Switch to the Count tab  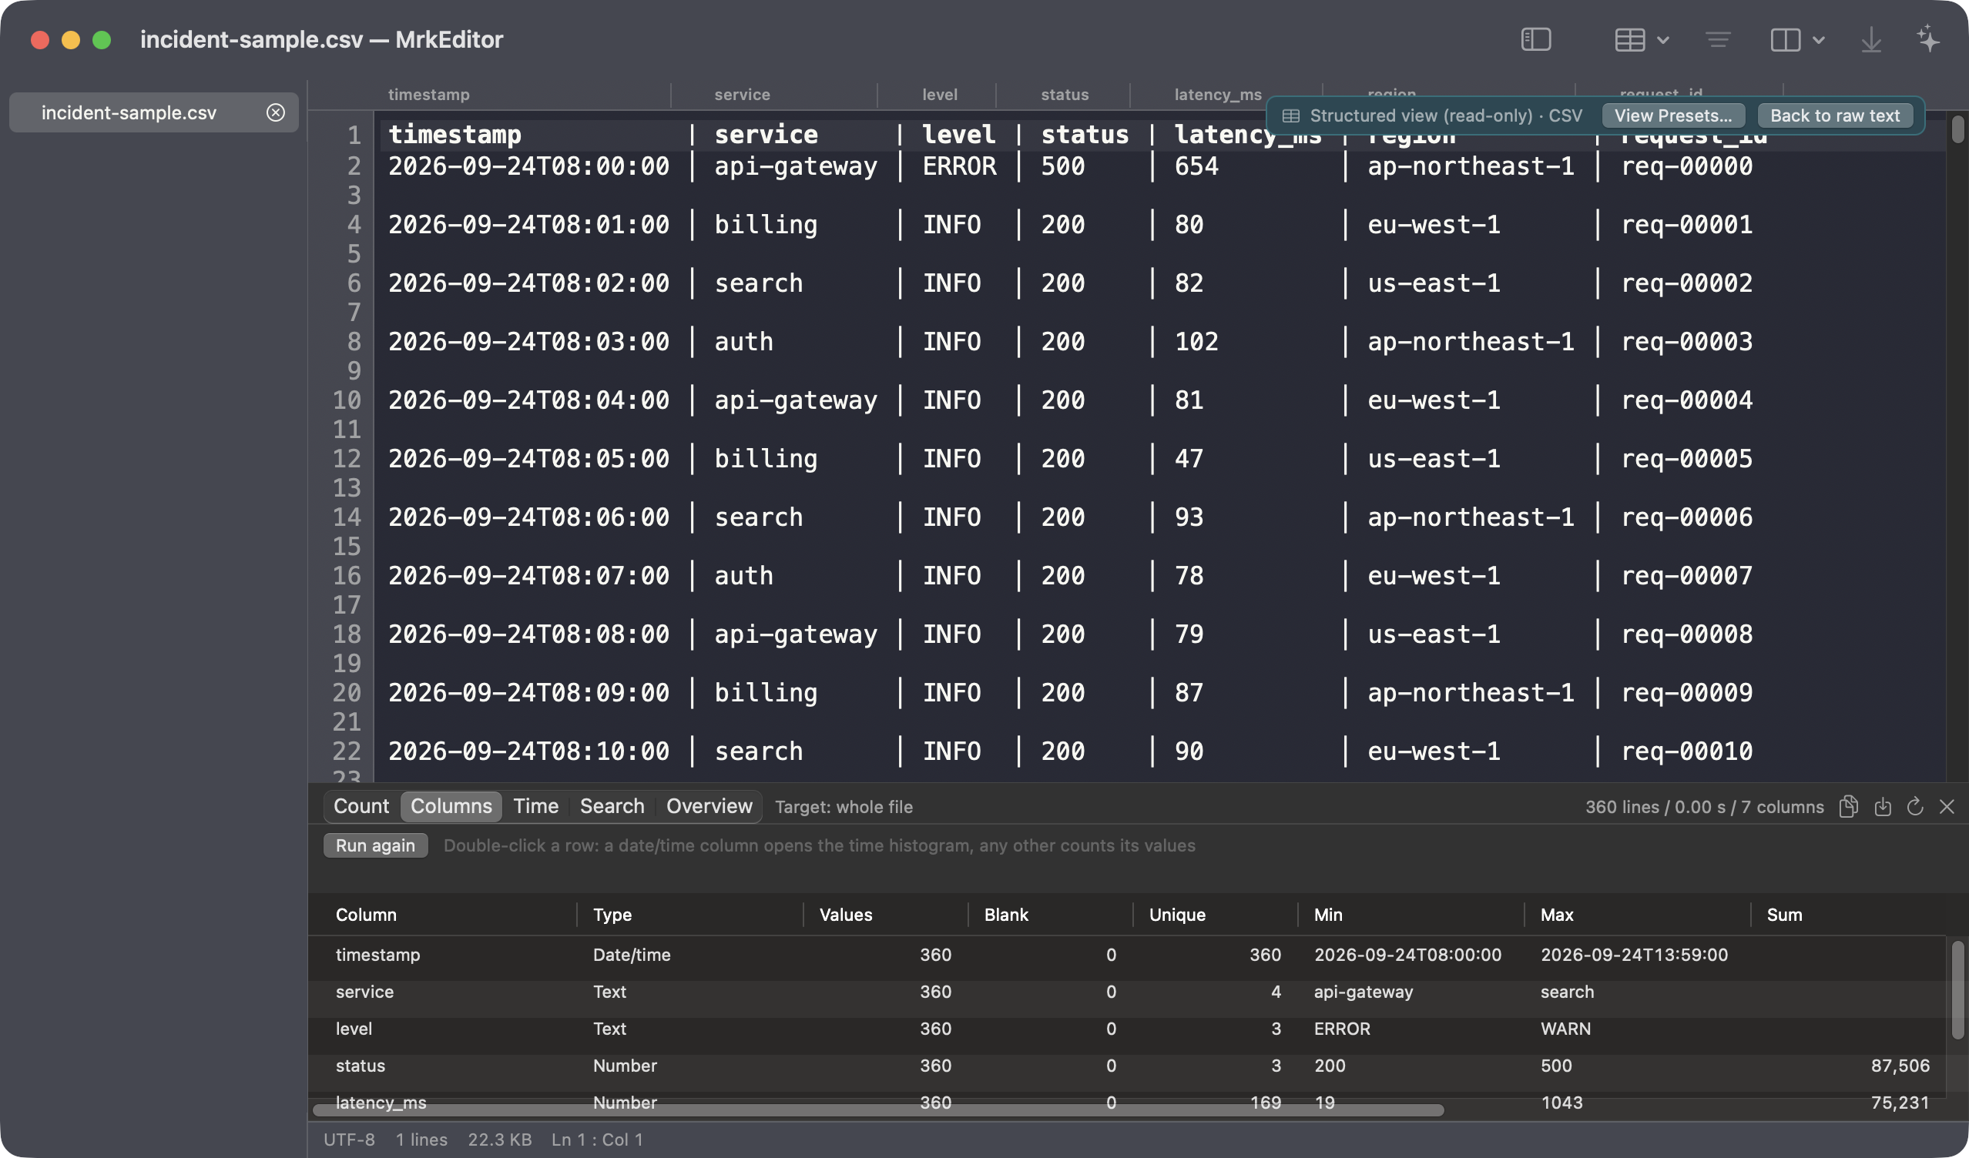(361, 806)
